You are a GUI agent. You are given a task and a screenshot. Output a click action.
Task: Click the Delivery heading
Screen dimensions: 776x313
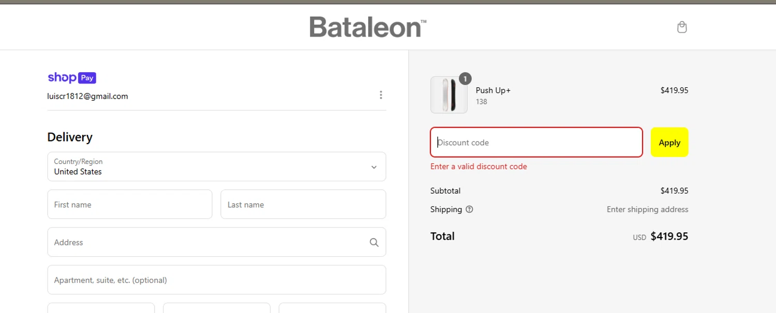click(x=70, y=137)
